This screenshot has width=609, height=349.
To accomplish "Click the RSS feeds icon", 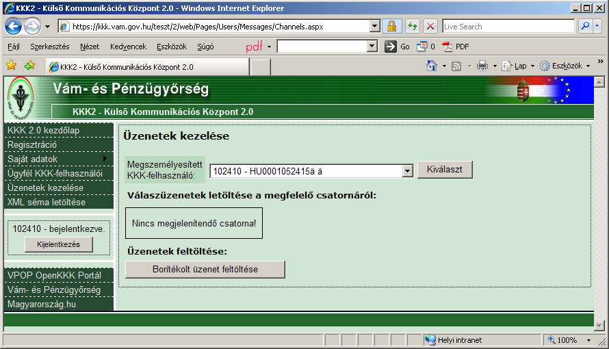I will (x=456, y=66).
